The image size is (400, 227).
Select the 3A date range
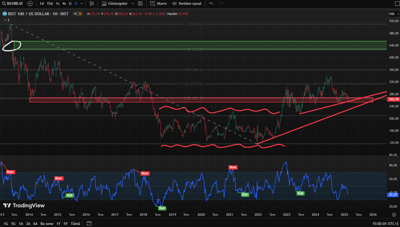(28, 224)
